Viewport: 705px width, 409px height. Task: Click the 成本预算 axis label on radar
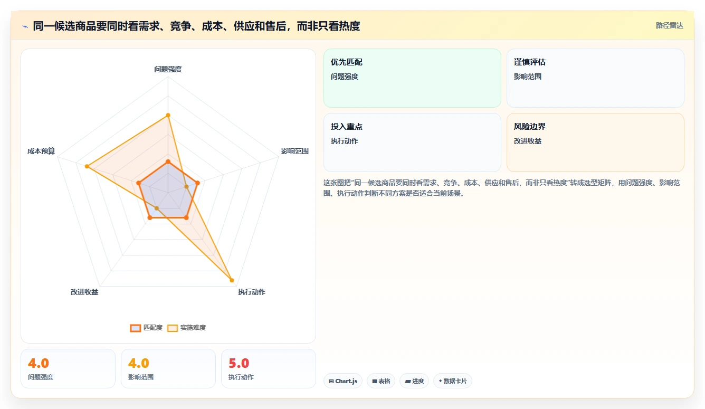(41, 151)
